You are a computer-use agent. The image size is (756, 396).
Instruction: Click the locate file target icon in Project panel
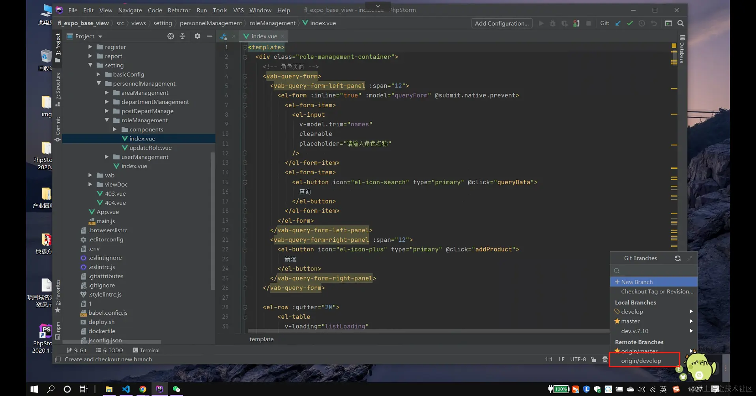coord(170,36)
